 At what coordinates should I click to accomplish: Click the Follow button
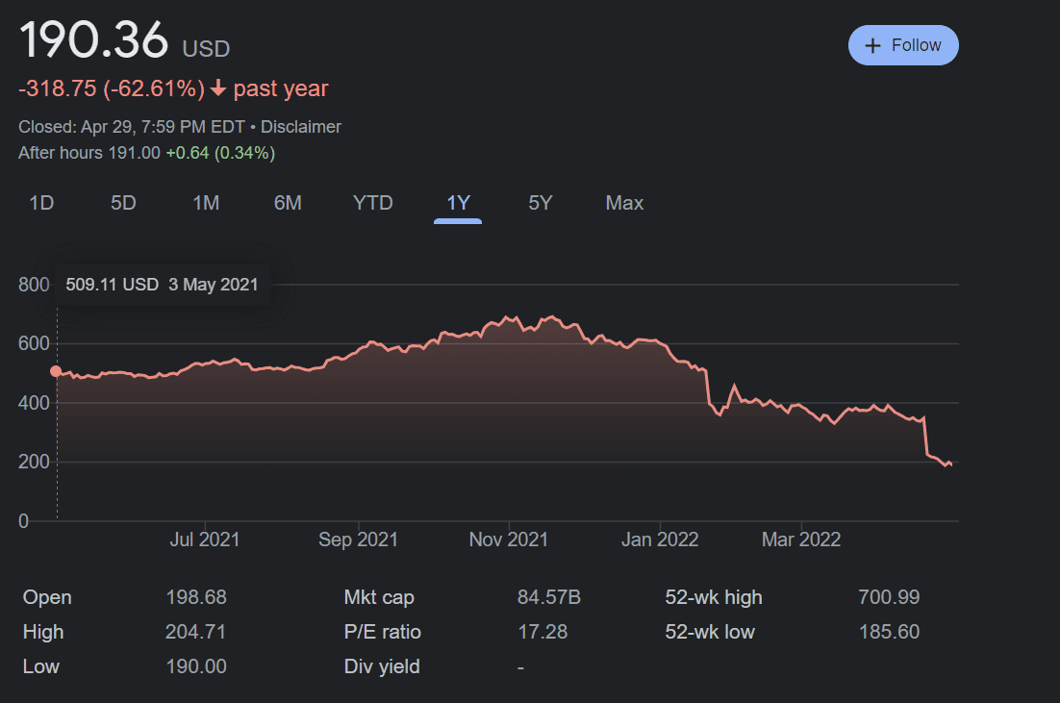(x=903, y=45)
